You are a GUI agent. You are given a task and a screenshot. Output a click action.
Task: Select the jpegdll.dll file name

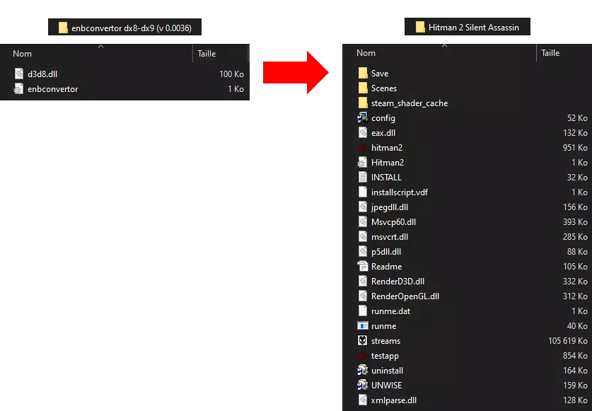tap(390, 207)
